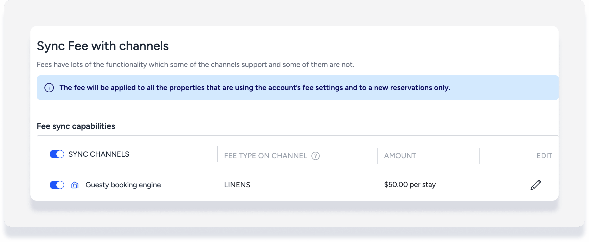The image size is (589, 242).
Task: Click the description text about channel support
Action: point(195,65)
